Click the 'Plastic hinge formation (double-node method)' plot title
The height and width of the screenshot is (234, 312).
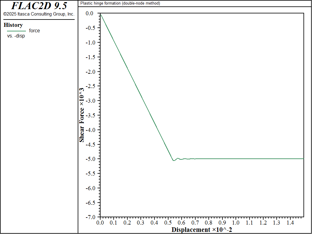click(x=120, y=3)
